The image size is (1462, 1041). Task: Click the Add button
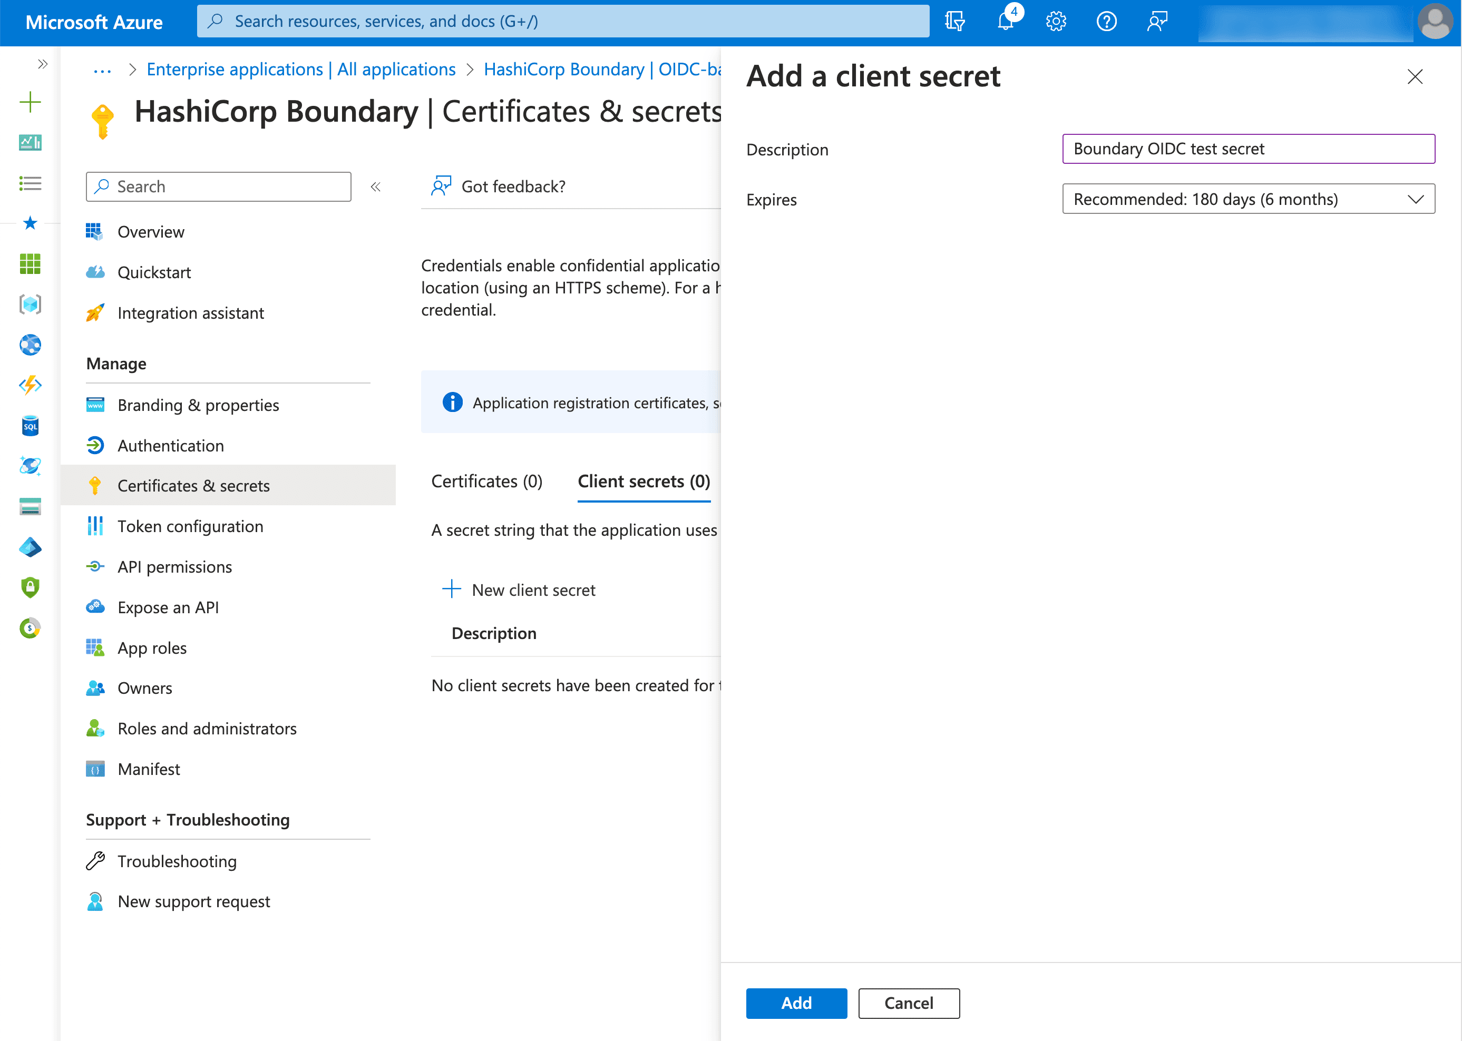796,1003
